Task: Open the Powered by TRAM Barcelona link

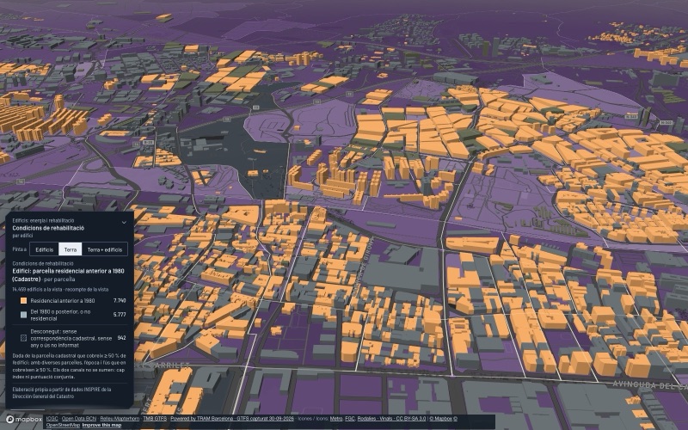Action: coord(231,419)
